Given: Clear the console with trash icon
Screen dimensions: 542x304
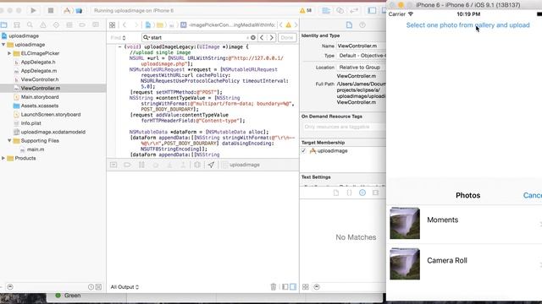Looking at the screenshot, I should click(x=273, y=287).
